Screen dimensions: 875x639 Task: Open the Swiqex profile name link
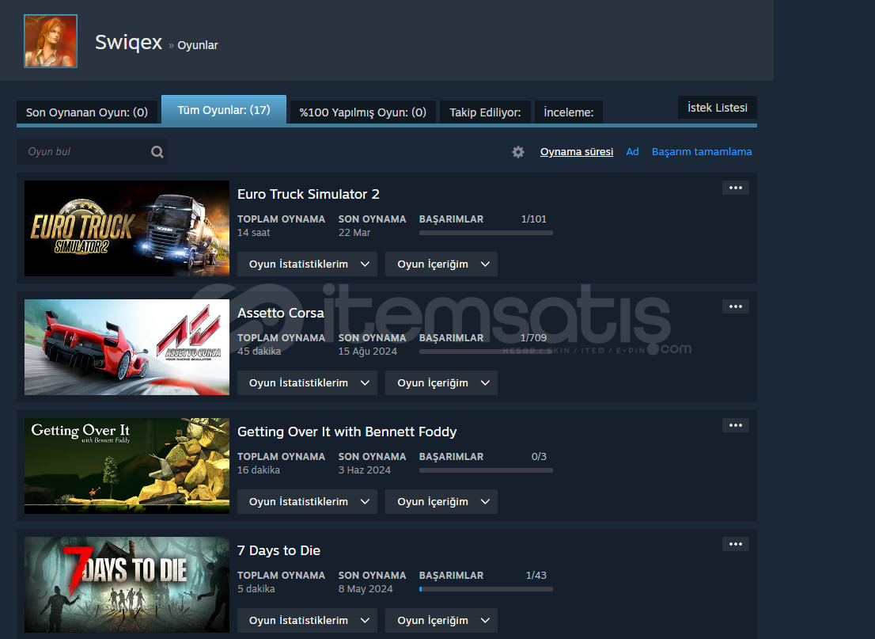pos(128,42)
